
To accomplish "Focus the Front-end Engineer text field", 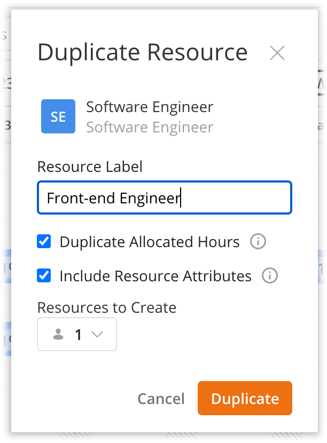I will pyautogui.click(x=165, y=198).
